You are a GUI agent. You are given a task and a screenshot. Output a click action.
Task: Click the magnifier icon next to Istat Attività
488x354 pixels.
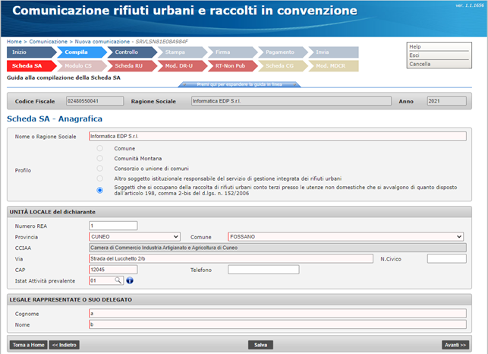(118, 280)
